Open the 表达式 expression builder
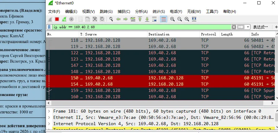 260,27
